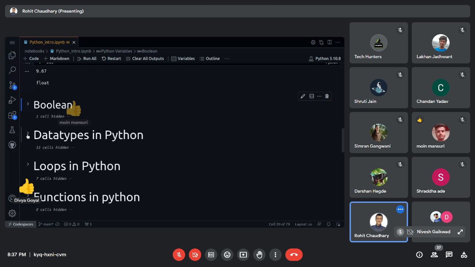
Task: Turn on camera in call controls
Action: (195, 255)
